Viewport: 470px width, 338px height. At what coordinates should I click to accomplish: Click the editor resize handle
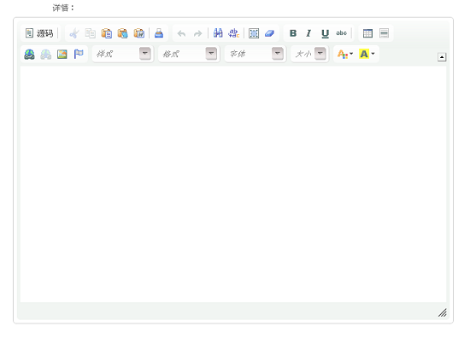click(x=442, y=313)
